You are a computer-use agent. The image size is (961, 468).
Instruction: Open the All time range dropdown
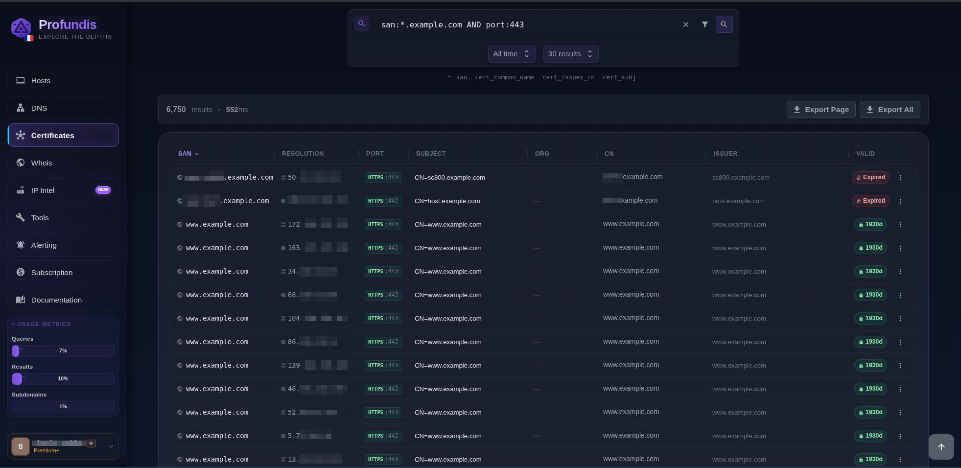(511, 54)
